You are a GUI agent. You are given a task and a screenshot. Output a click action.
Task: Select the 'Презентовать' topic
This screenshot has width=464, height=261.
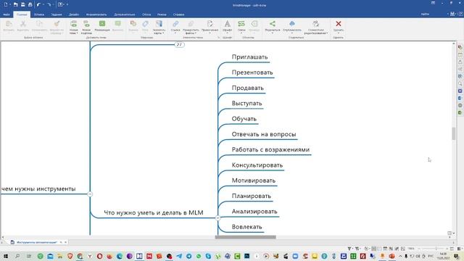[x=252, y=72]
